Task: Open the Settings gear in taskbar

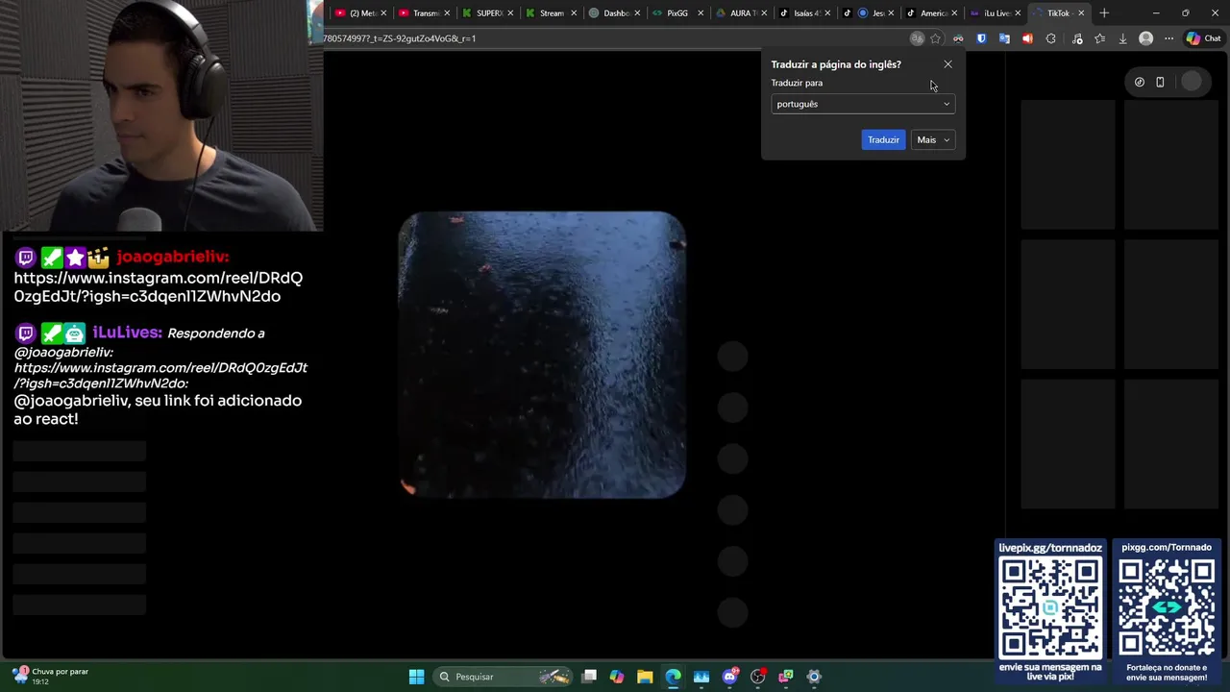Action: click(814, 677)
